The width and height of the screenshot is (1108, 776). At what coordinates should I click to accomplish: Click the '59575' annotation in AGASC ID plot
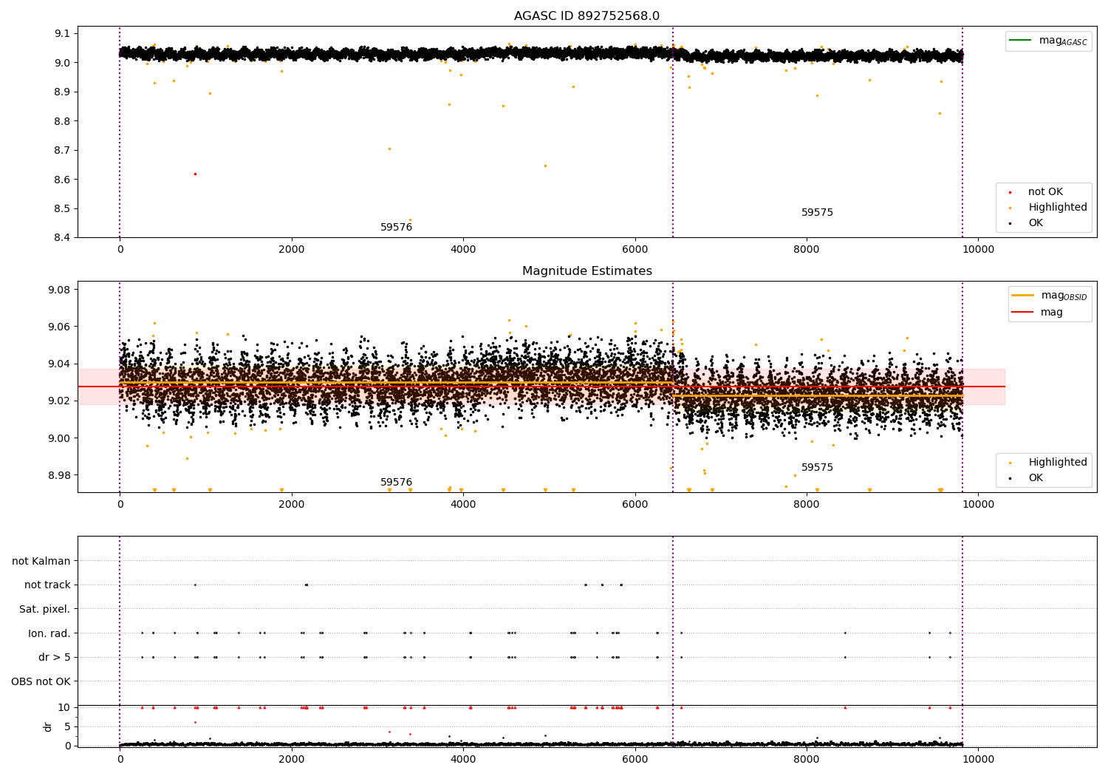[x=817, y=213]
